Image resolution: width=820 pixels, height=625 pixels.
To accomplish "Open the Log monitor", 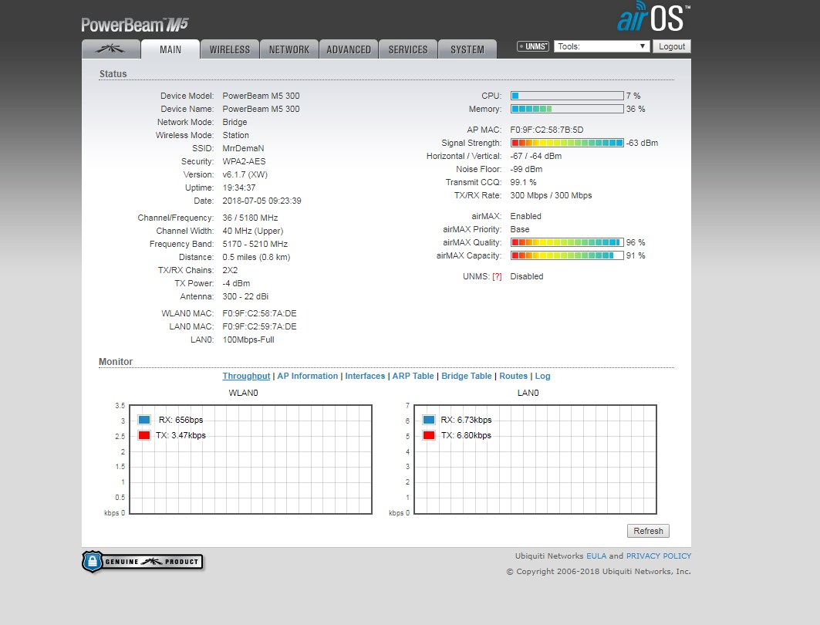I will pyautogui.click(x=542, y=376).
